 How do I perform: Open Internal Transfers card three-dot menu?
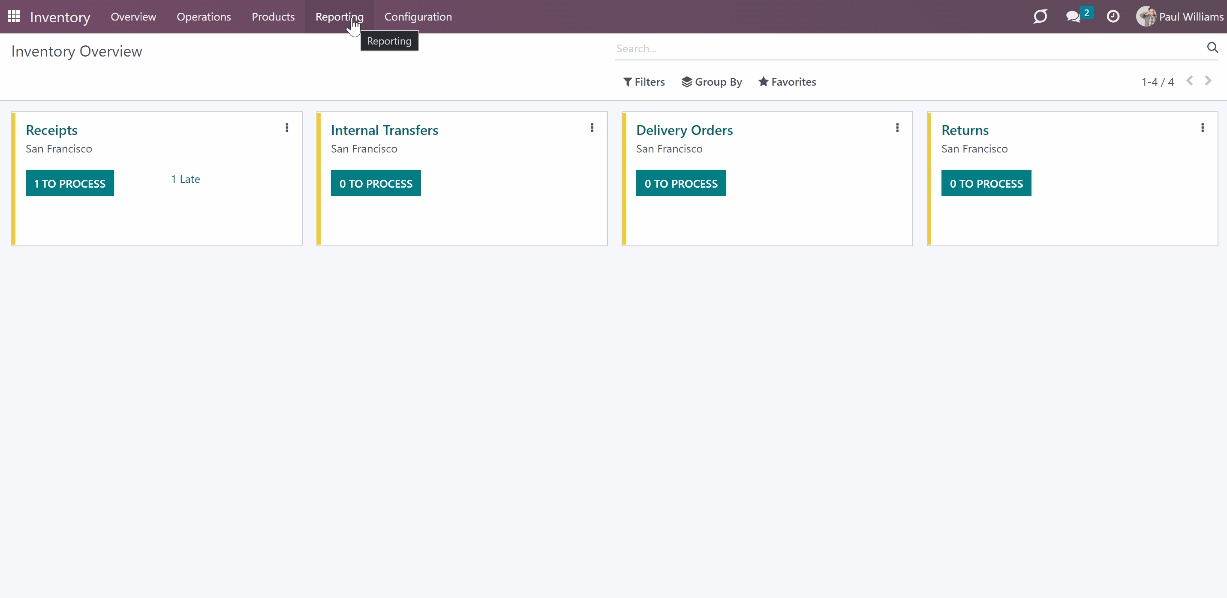[592, 128]
